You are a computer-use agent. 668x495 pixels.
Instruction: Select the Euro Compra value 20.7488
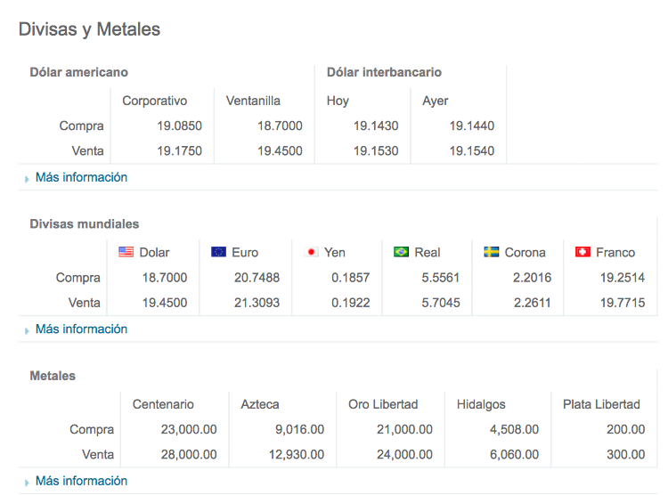257,278
